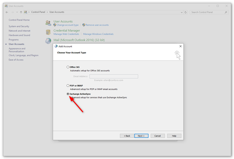Click the address bar users icon
Viewport: 234px width, 159px height.
pyautogui.click(x=26, y=12)
